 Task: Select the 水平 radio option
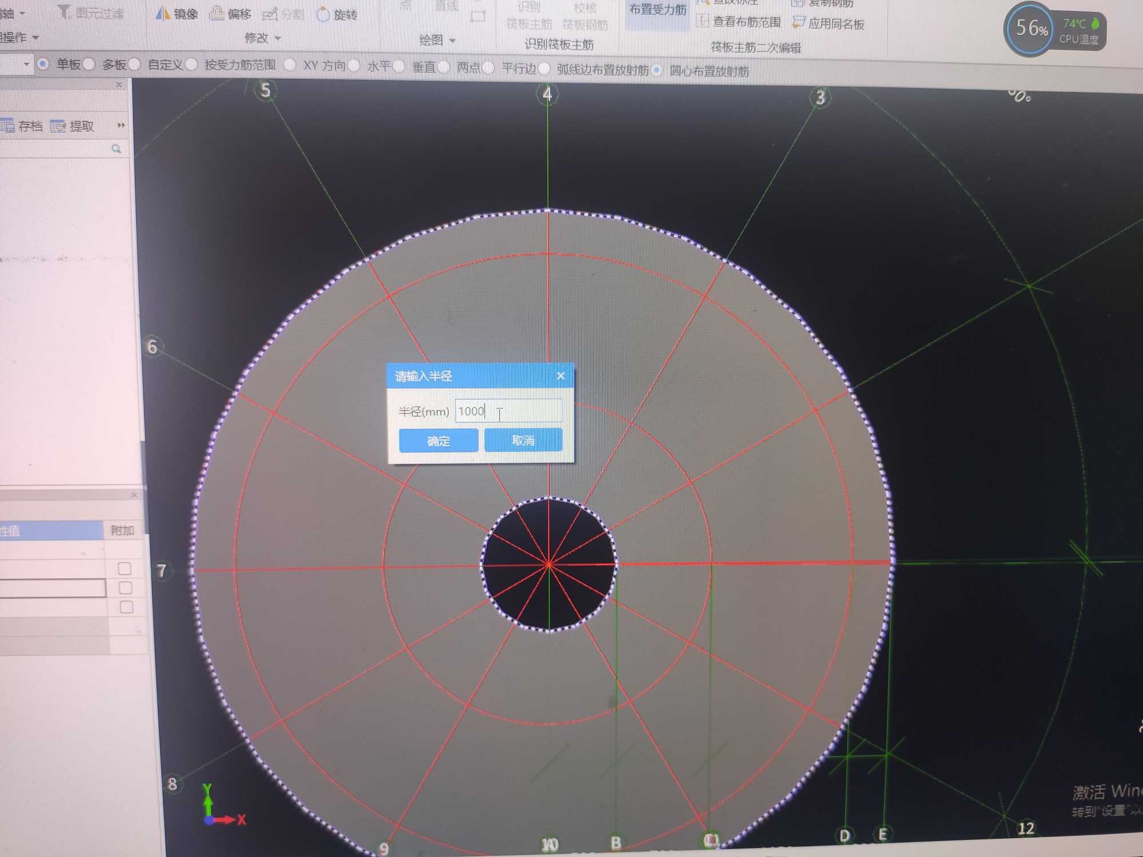coord(354,66)
